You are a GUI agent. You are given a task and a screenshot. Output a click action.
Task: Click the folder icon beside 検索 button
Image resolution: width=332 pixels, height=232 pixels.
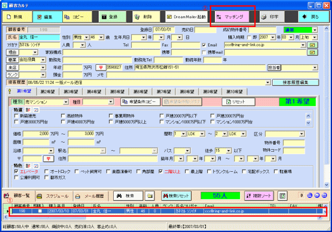pos(150,196)
